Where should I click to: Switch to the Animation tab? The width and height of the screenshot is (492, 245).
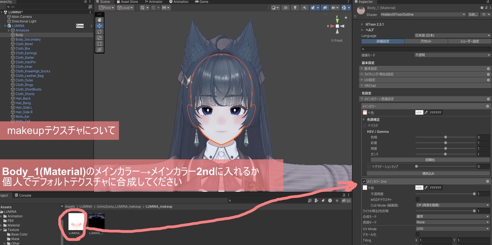pos(179,2)
